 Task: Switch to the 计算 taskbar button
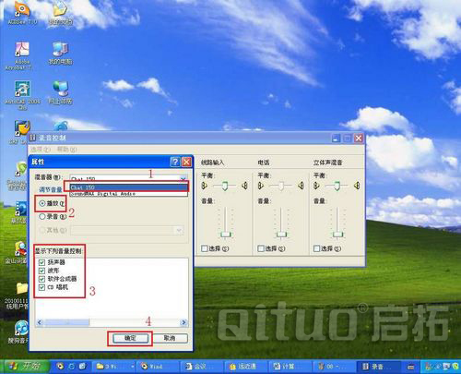(x=291, y=367)
